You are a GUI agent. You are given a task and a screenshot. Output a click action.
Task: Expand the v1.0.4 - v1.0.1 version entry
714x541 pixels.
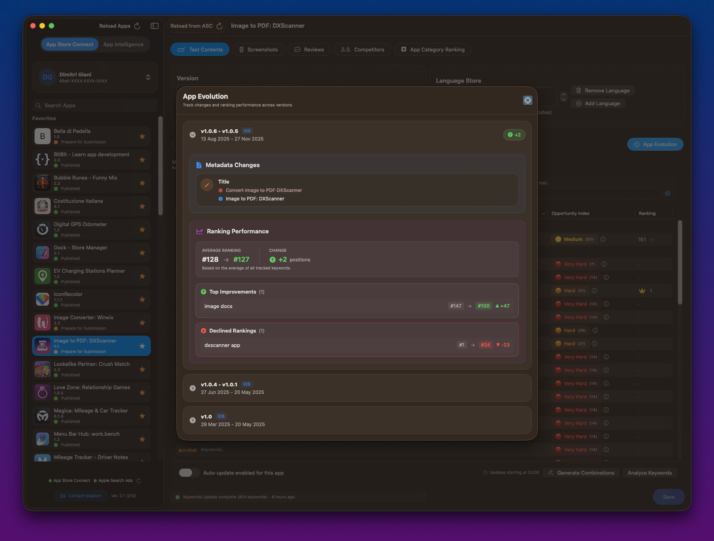pyautogui.click(x=192, y=388)
